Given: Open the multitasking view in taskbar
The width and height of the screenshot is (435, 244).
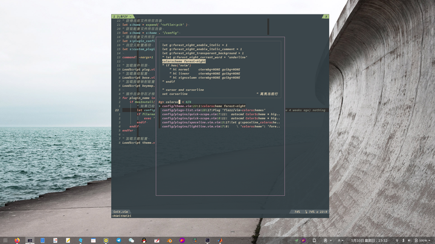Looking at the screenshot, I should 30,240.
